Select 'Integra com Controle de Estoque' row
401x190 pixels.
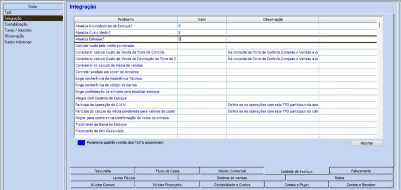pyautogui.click(x=126, y=98)
